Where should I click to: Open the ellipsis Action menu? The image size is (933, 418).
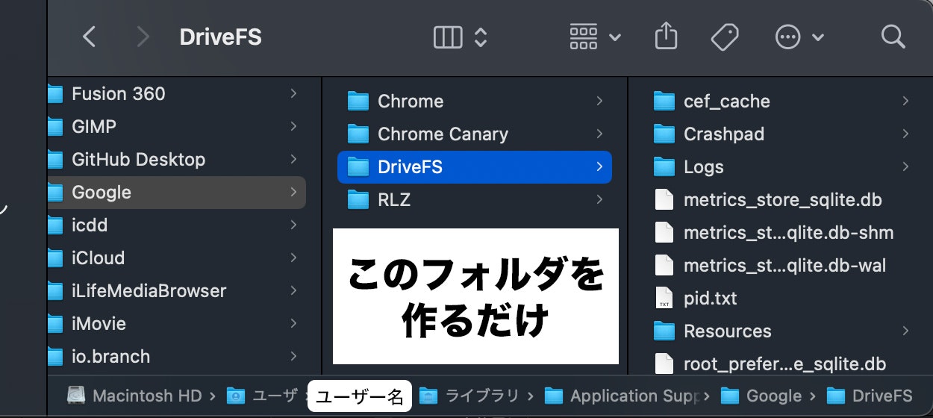799,37
